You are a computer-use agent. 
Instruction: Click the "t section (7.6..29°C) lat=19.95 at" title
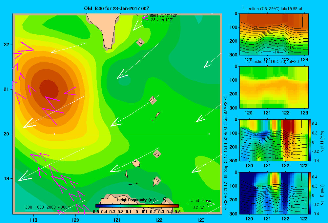point(273,9)
